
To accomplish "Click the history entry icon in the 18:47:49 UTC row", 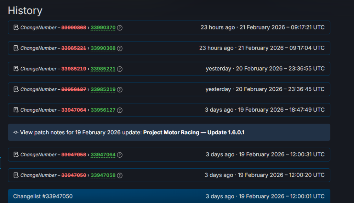I will (x=16, y=110).
